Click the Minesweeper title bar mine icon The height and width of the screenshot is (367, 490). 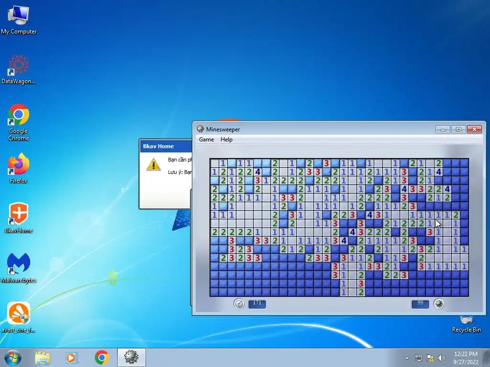200,129
